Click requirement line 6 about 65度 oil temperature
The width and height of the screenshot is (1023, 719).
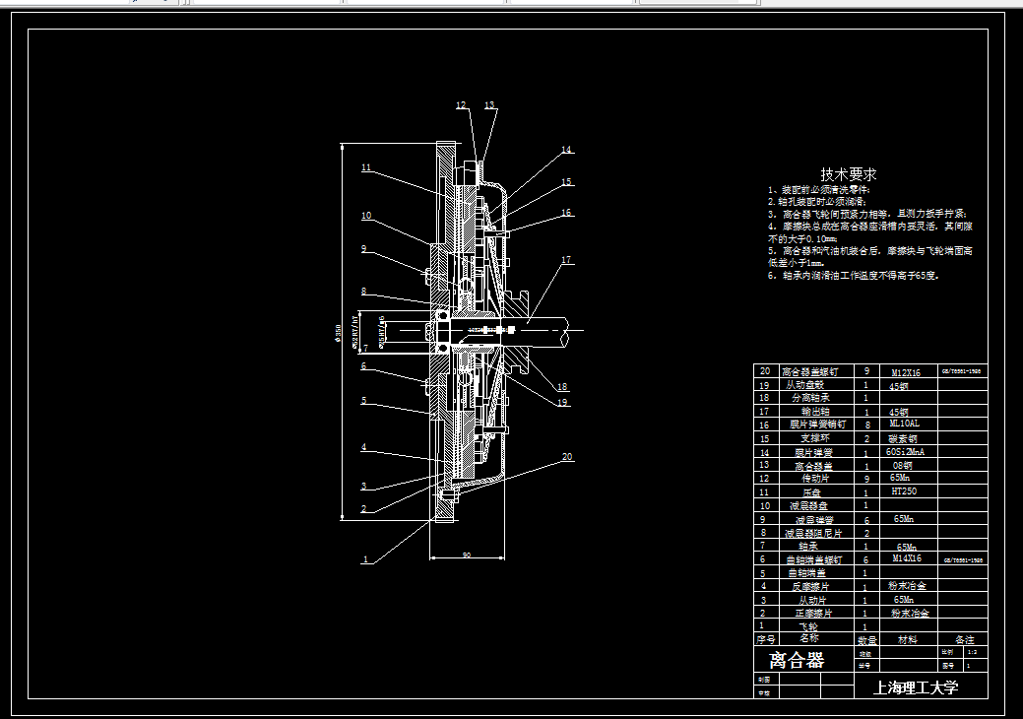point(854,276)
